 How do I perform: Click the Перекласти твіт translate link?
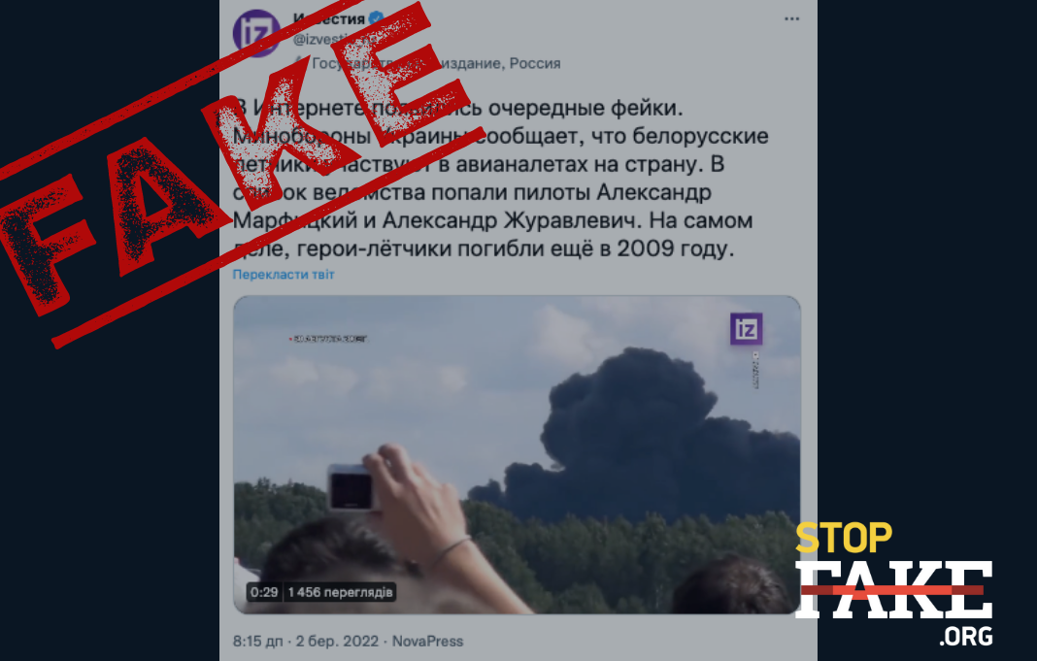pos(284,275)
